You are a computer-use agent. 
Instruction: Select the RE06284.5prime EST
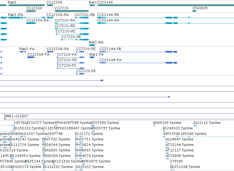click(x=44, y=159)
